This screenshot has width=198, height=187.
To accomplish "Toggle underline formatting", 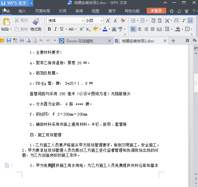I will (x=61, y=29).
